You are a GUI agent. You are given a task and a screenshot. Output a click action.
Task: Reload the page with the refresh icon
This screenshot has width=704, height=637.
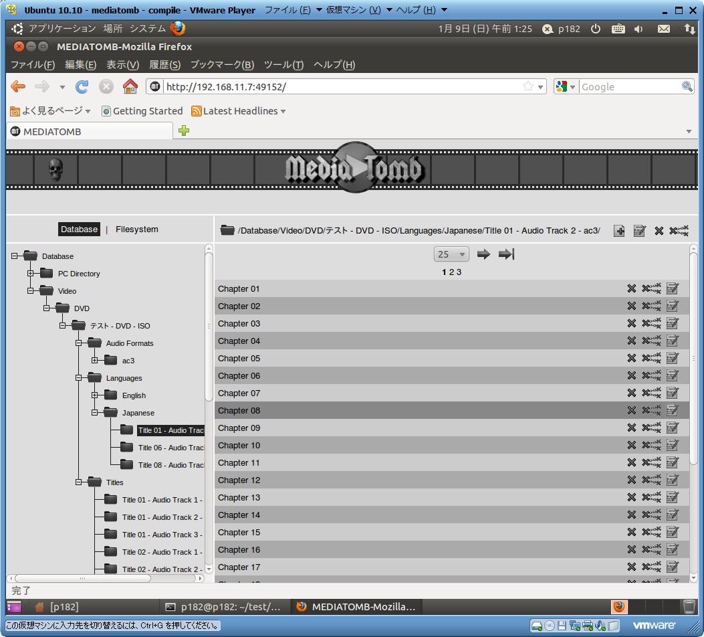pyautogui.click(x=82, y=86)
